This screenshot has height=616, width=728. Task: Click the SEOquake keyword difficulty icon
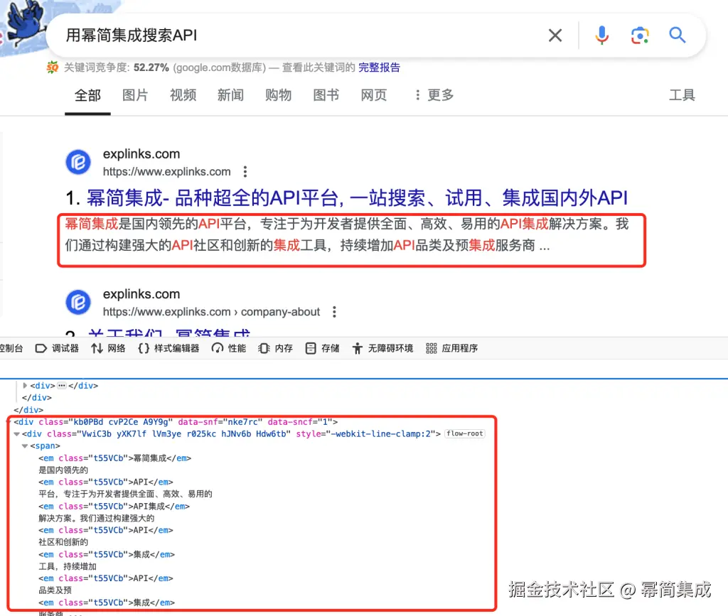pos(52,67)
